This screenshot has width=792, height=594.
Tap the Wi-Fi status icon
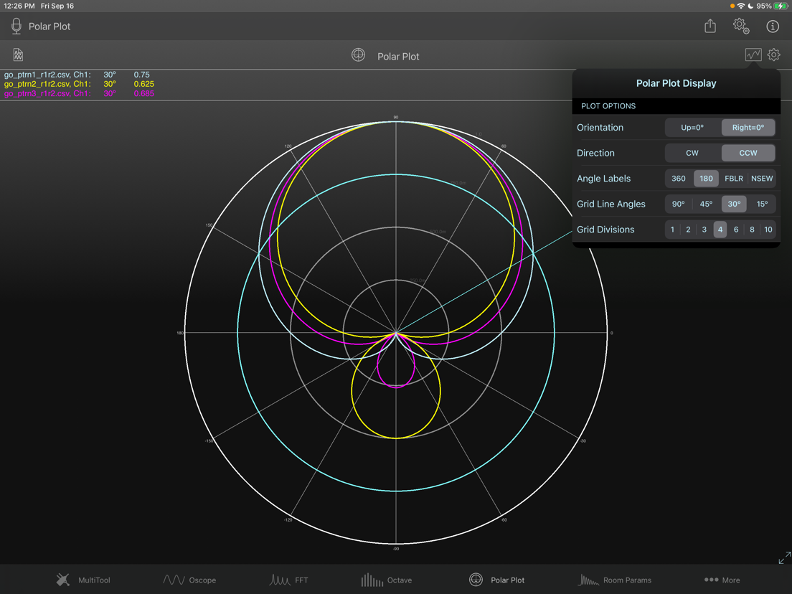point(741,6)
